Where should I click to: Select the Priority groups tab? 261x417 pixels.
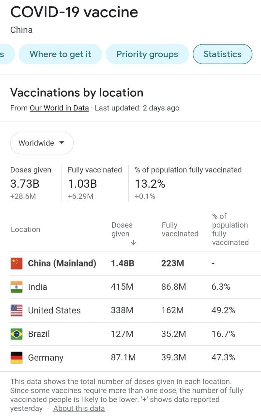[x=147, y=54]
